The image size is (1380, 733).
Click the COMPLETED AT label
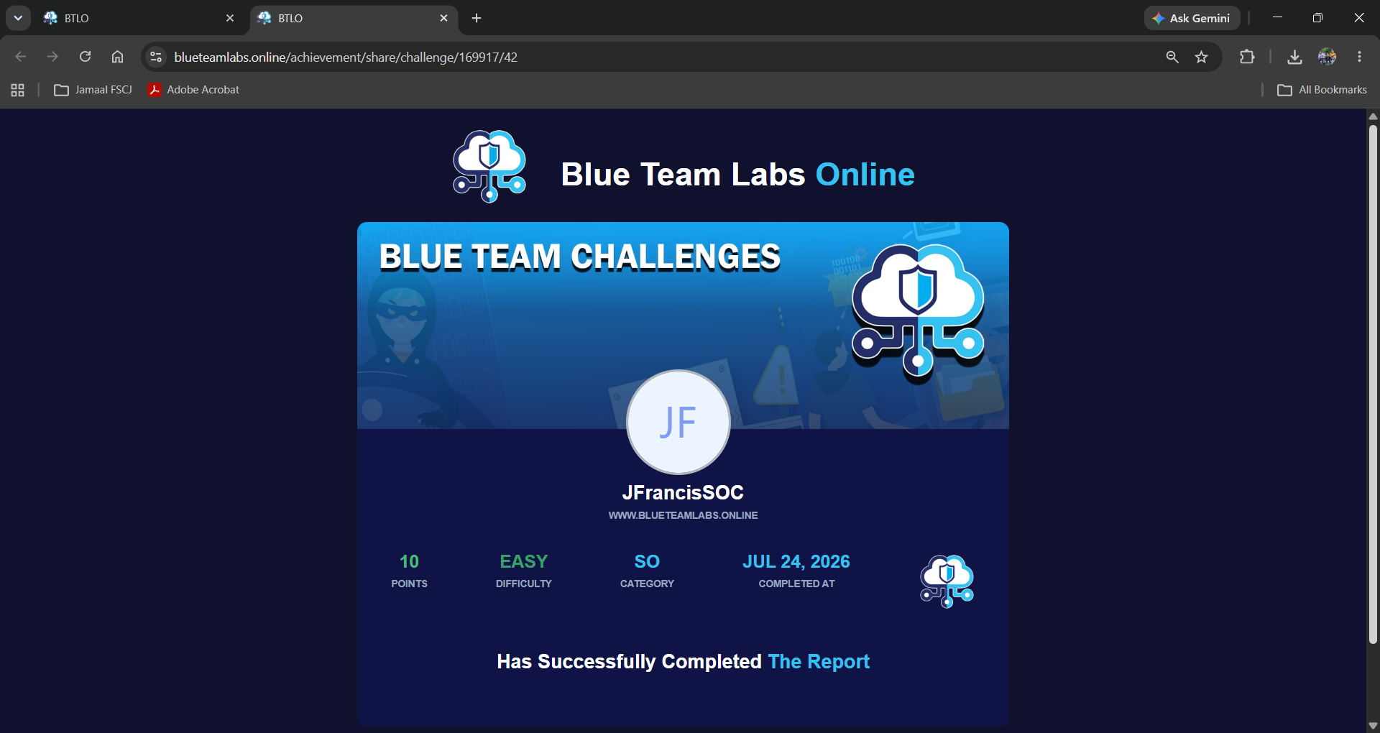796,584
